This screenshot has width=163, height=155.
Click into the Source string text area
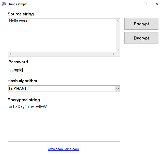(62, 35)
